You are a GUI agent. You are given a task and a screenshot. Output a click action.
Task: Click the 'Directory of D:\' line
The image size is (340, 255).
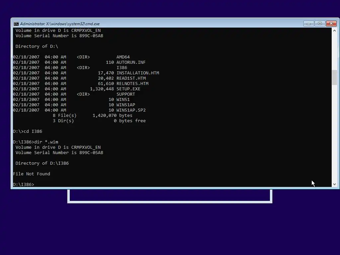pyautogui.click(x=37, y=46)
